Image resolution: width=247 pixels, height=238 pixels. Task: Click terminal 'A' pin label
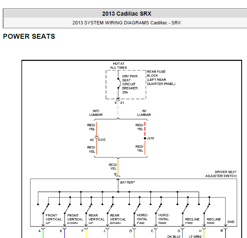coord(40,231)
